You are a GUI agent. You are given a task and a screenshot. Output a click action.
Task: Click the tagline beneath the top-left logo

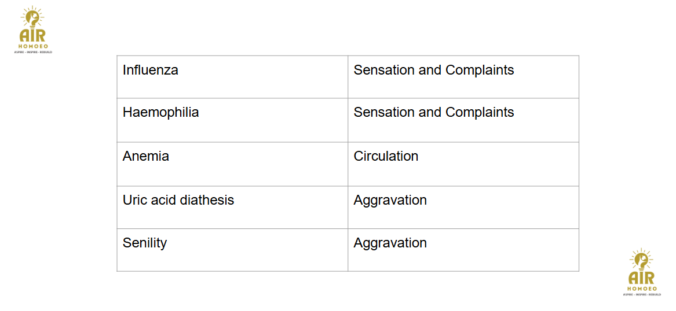(33, 51)
